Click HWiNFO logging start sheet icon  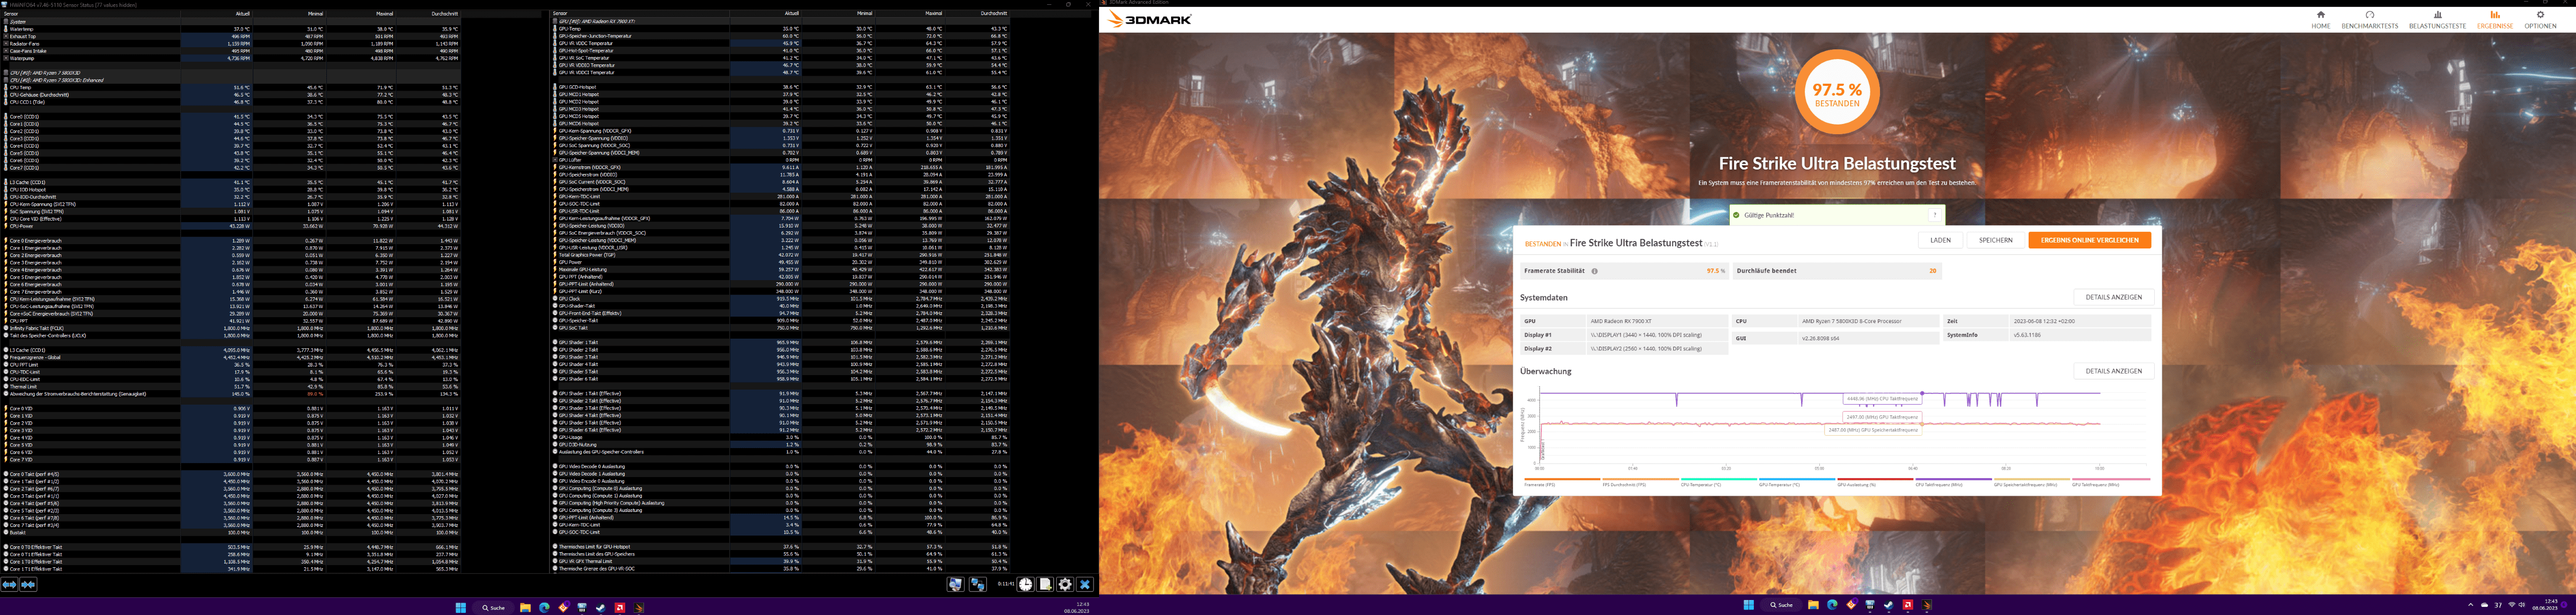[x=1045, y=585]
